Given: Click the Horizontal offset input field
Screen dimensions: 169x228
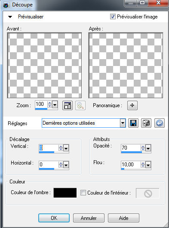Looking at the screenshot, I should [49, 165].
